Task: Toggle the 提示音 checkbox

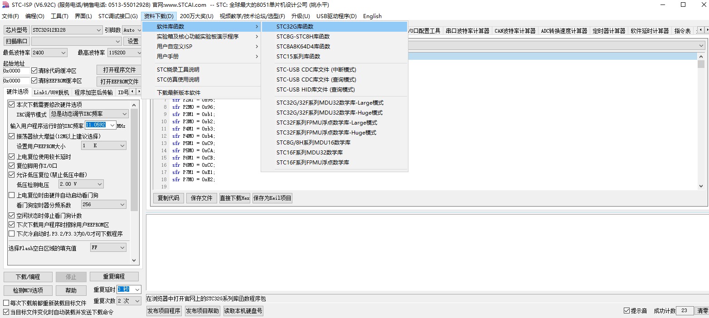Action: pos(627,311)
